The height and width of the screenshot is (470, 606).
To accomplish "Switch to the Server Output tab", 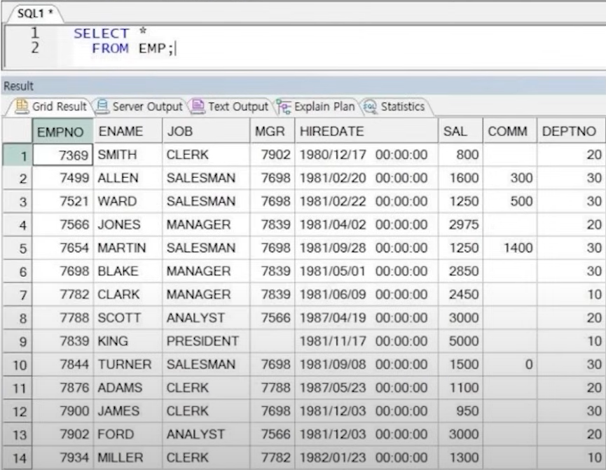I will tap(140, 106).
